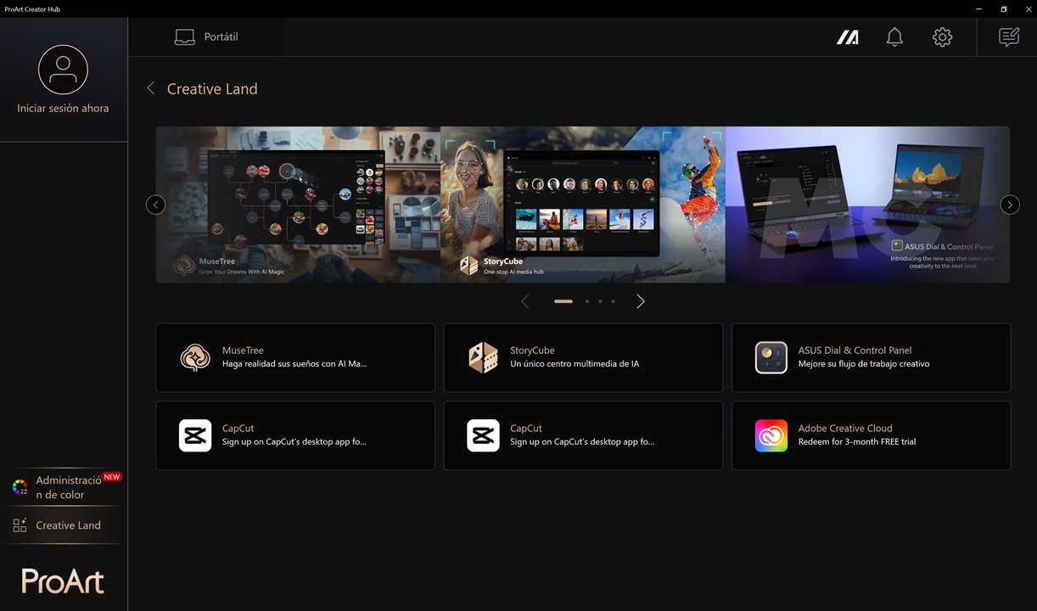The height and width of the screenshot is (611, 1037).
Task: Click the user profile avatar icon
Action: coord(63,70)
